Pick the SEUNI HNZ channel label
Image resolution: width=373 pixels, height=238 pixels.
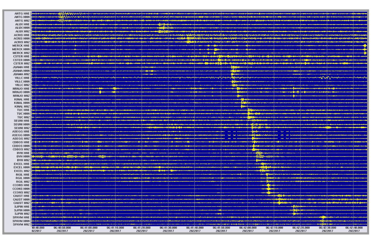click(x=22, y=128)
